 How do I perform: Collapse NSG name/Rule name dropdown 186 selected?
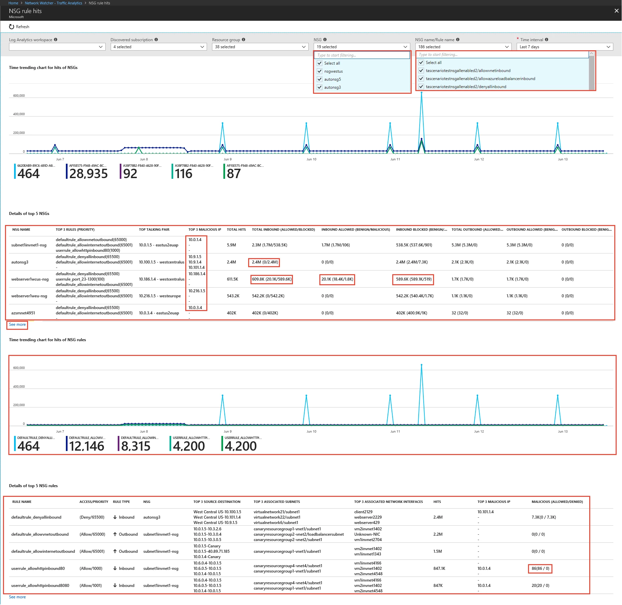[x=463, y=47]
